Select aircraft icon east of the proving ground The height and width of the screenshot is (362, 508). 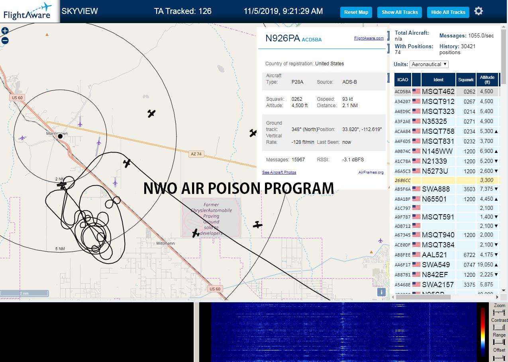pos(258,225)
